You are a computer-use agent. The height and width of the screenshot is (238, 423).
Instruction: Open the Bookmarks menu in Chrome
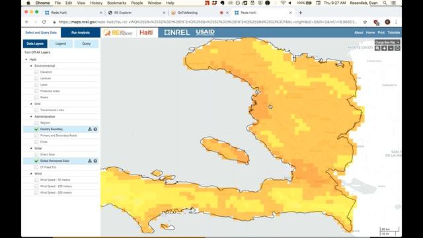pyautogui.click(x=116, y=3)
